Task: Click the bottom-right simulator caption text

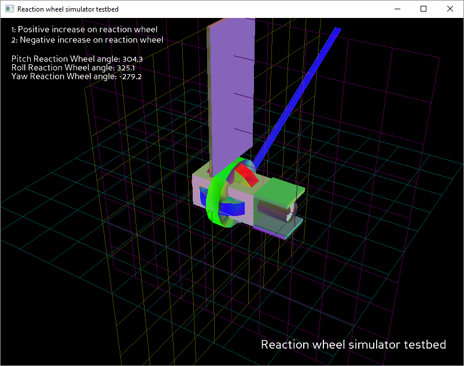Action: 353,345
